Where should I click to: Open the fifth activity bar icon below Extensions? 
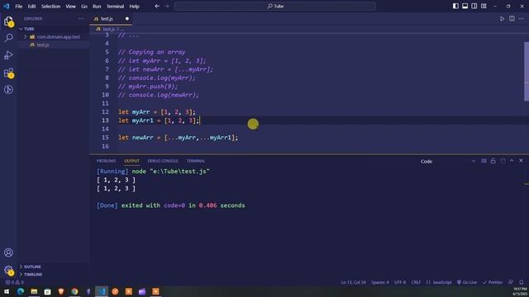(8, 90)
